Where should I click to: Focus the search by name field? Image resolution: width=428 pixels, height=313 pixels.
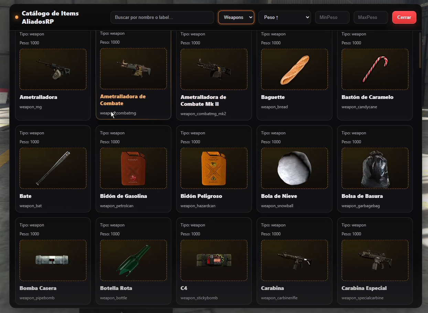[162, 18]
